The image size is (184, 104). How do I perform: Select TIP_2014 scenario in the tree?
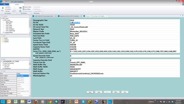coord(9,24)
